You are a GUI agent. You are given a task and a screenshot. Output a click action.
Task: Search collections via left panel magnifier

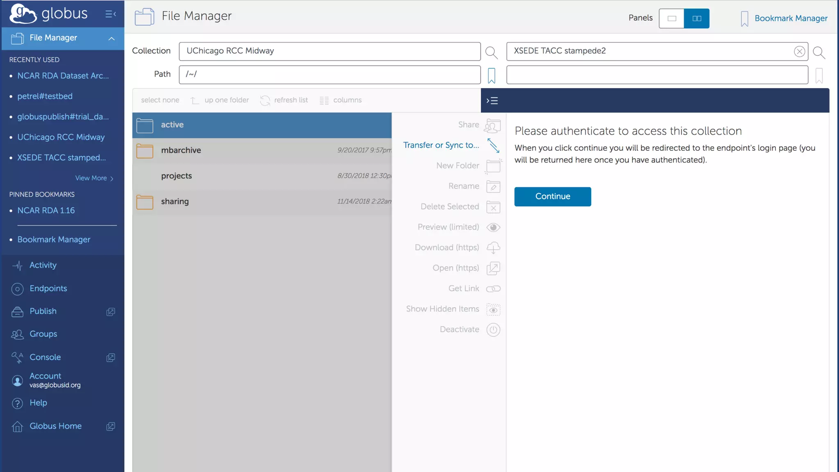pyautogui.click(x=491, y=52)
